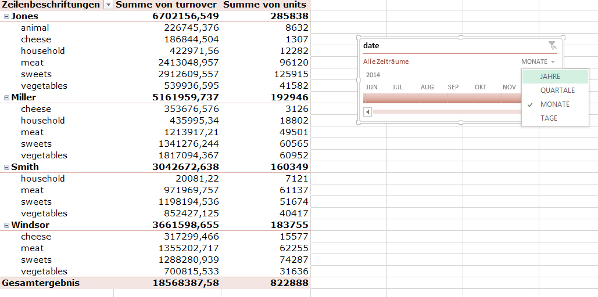Collapse the Windsor group
This screenshot has width=598, height=297.
pyautogui.click(x=6, y=225)
